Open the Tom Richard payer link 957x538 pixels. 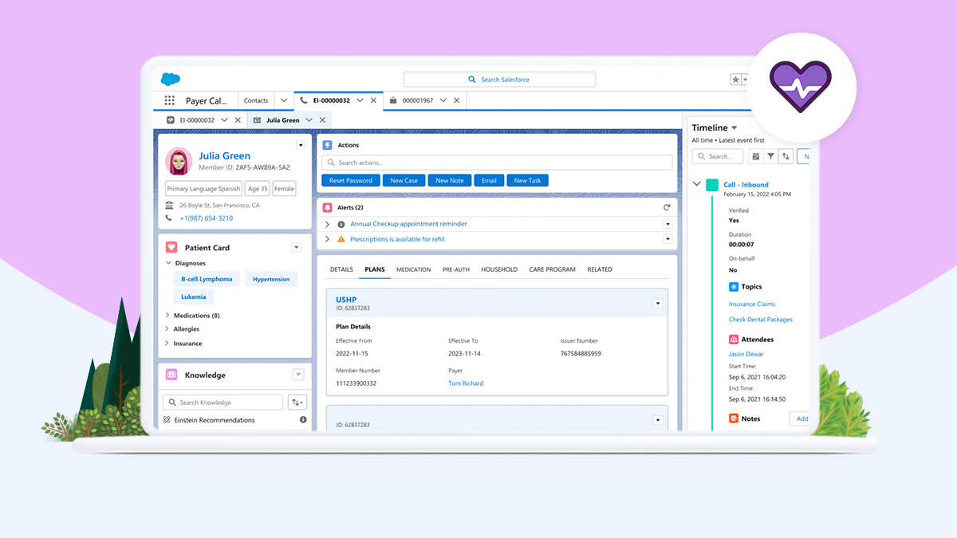pyautogui.click(x=466, y=383)
